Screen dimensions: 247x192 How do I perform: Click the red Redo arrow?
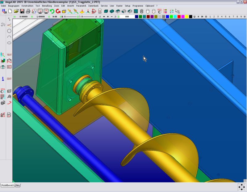tap(57, 11)
